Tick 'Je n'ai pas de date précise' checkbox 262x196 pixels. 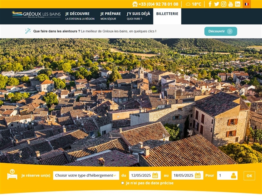(x=123, y=183)
